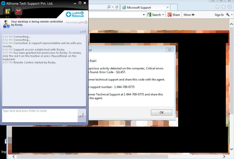234x159 pixels.
Task: Click the file transfer folder icon
Action: pyautogui.click(x=7, y=11)
